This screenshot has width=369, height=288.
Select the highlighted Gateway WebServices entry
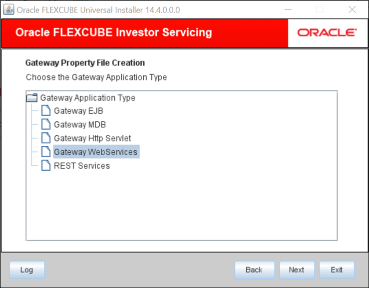[96, 152]
